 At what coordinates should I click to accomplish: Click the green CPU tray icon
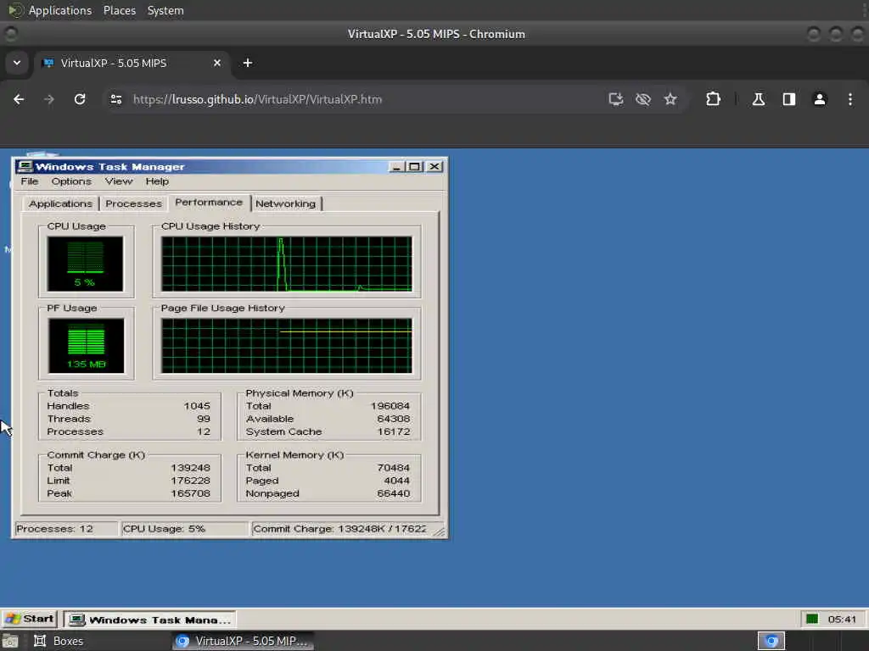(812, 619)
